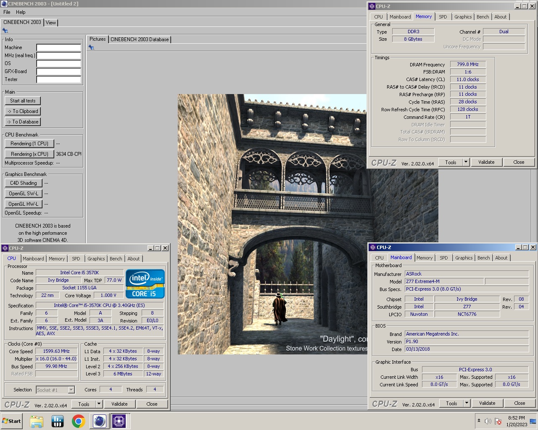The height and width of the screenshot is (430, 538).
Task: Open Tools dropdown arrow in CPU-Z Mainboard window
Action: coord(467,403)
